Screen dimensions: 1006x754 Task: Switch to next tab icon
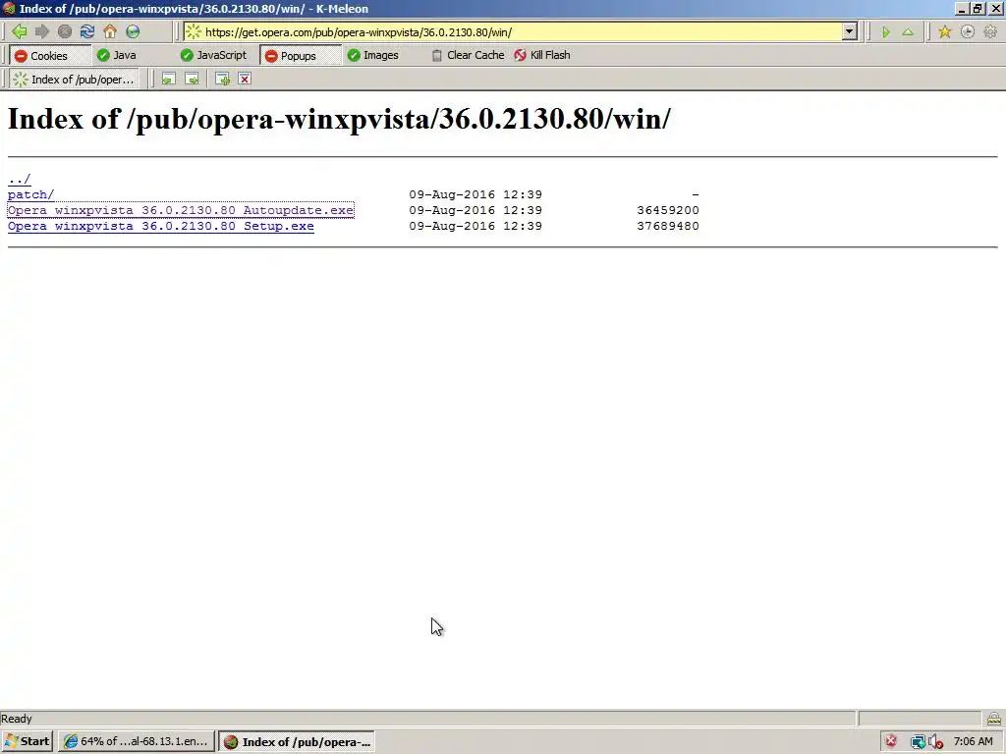pos(192,79)
